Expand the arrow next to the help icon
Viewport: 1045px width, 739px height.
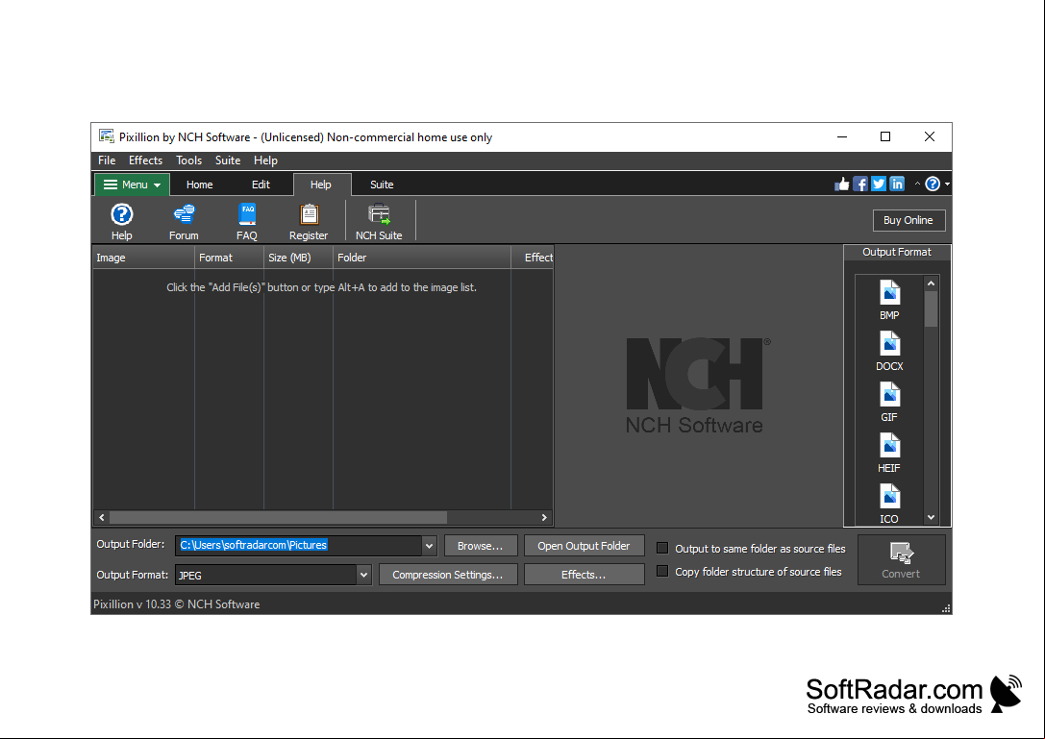947,184
